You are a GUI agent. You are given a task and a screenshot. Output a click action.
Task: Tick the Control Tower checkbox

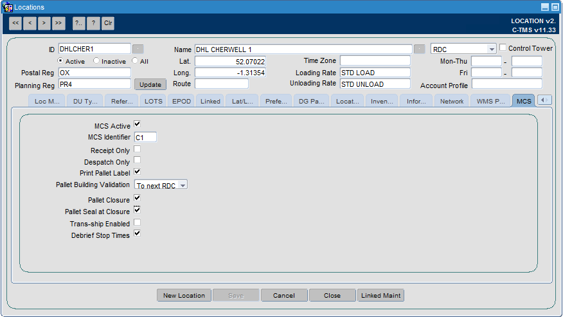pos(503,48)
